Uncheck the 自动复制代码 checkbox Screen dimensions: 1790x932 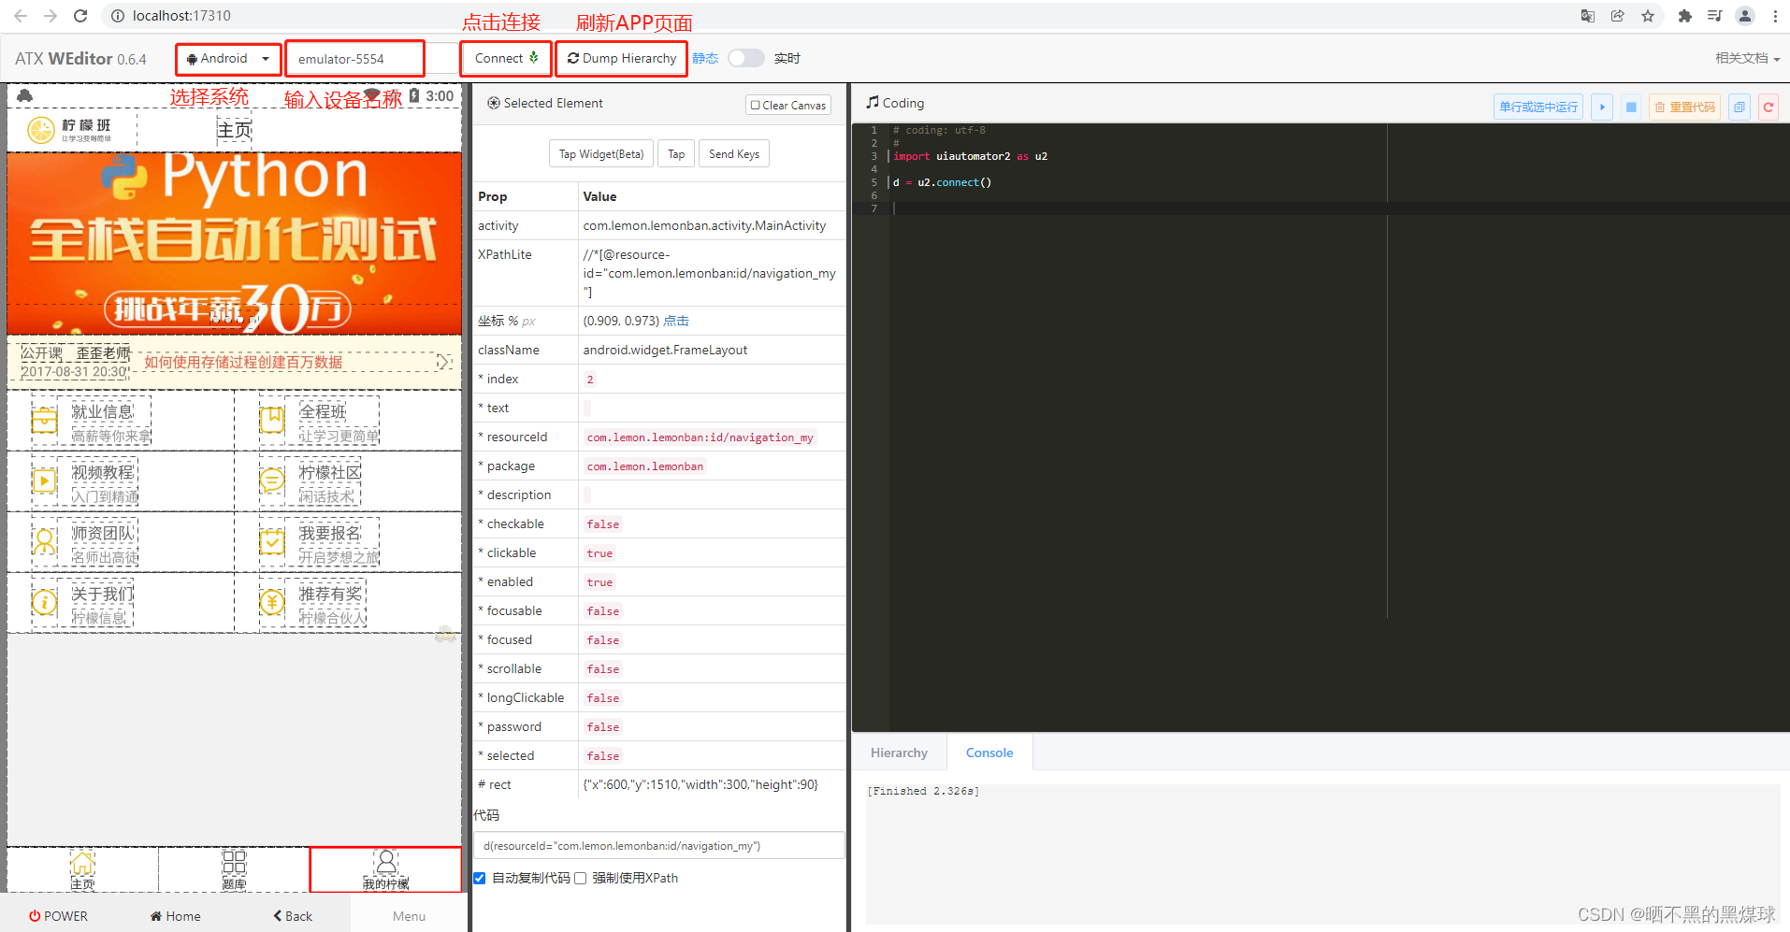pyautogui.click(x=480, y=878)
